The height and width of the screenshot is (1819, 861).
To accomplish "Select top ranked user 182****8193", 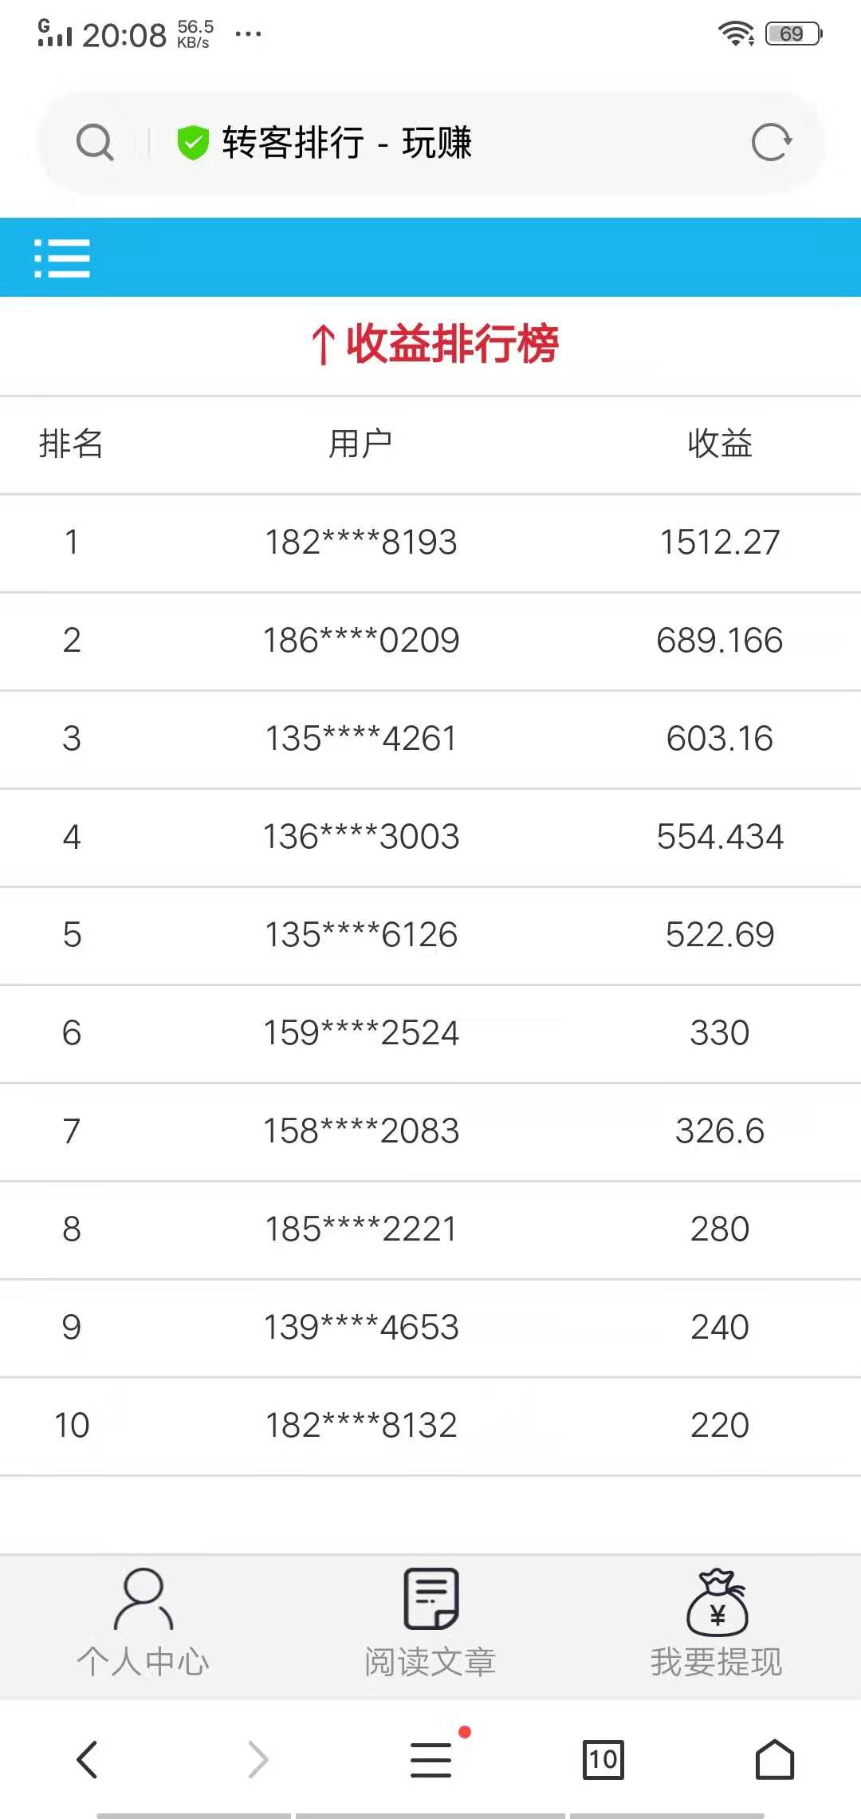I will [361, 543].
